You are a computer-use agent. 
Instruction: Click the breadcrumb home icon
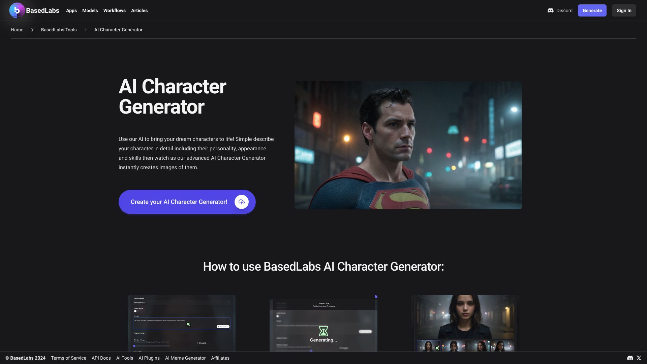point(17,30)
